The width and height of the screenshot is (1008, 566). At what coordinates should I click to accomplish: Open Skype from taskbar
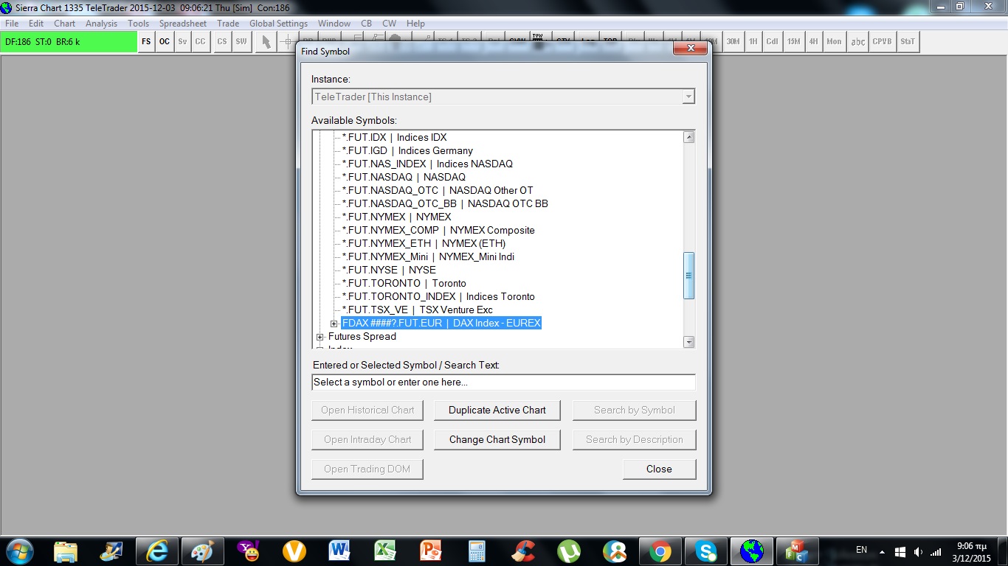(x=706, y=551)
